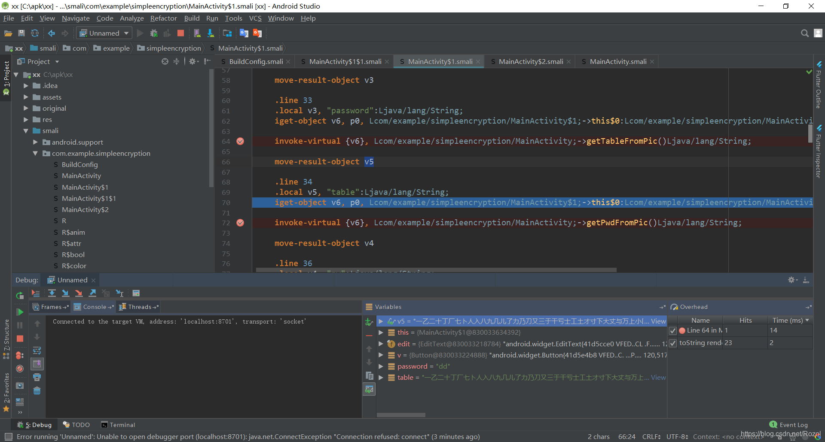Viewport: 825px width, 442px height.
Task: Open the Navigate menu
Action: [76, 18]
